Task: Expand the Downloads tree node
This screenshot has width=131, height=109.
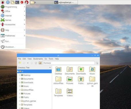Action: (20, 82)
